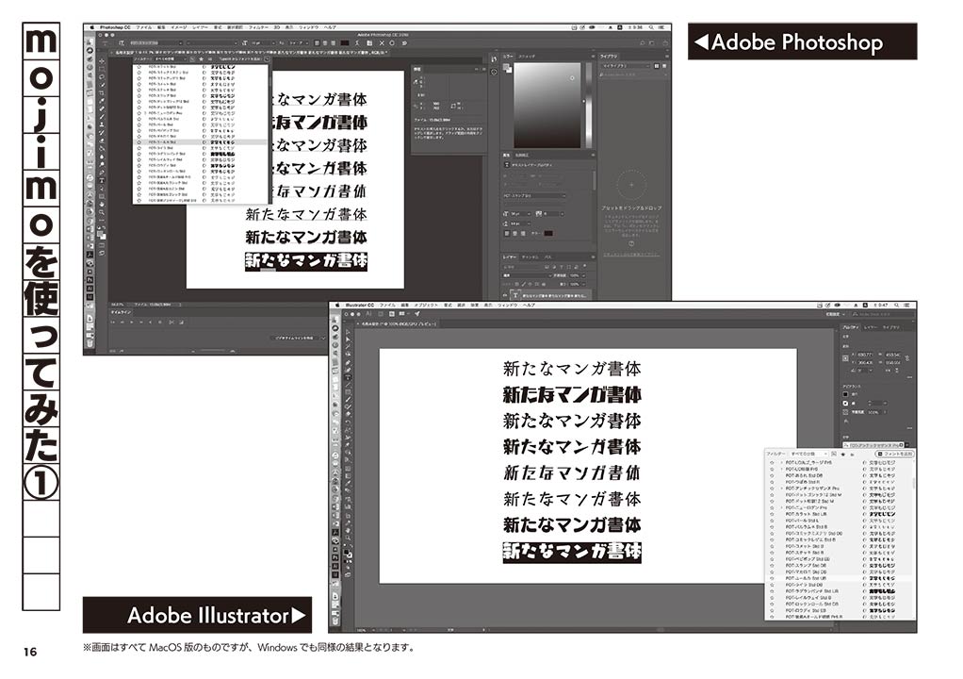Select the Selection arrow tool in Illustrator
Screen dimensions: 963x679
tap(348, 333)
